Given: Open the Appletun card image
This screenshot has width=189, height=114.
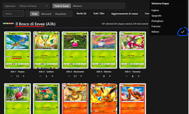Looking at the screenshot, I should (46, 99).
